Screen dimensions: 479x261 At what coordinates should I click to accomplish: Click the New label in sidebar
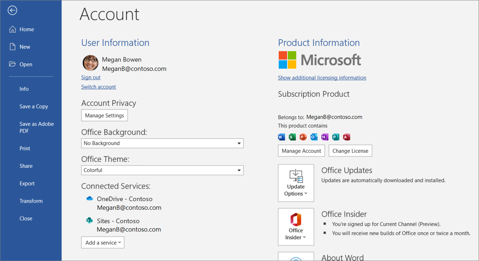(x=25, y=47)
